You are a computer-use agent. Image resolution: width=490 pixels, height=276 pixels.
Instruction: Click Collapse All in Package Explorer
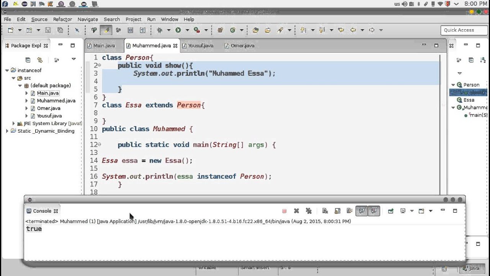pos(28,59)
